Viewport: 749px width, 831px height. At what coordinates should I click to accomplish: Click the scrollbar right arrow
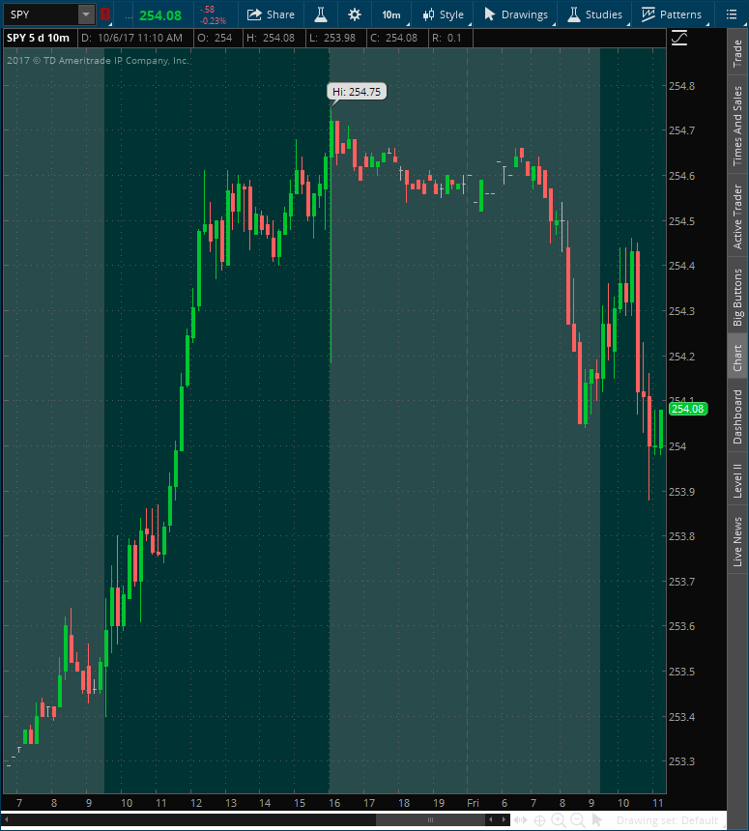pos(504,819)
